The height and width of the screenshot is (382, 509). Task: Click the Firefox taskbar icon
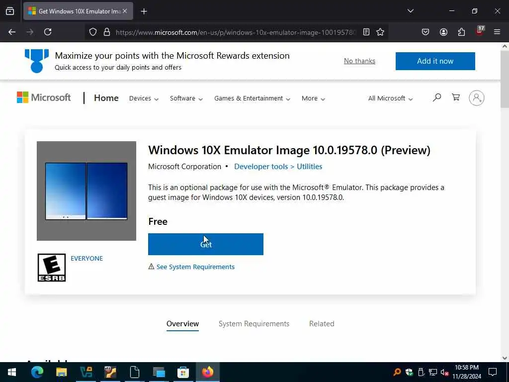click(207, 372)
